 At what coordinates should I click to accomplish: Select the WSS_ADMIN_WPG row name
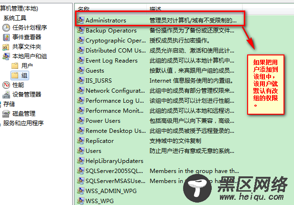click(x=111, y=191)
